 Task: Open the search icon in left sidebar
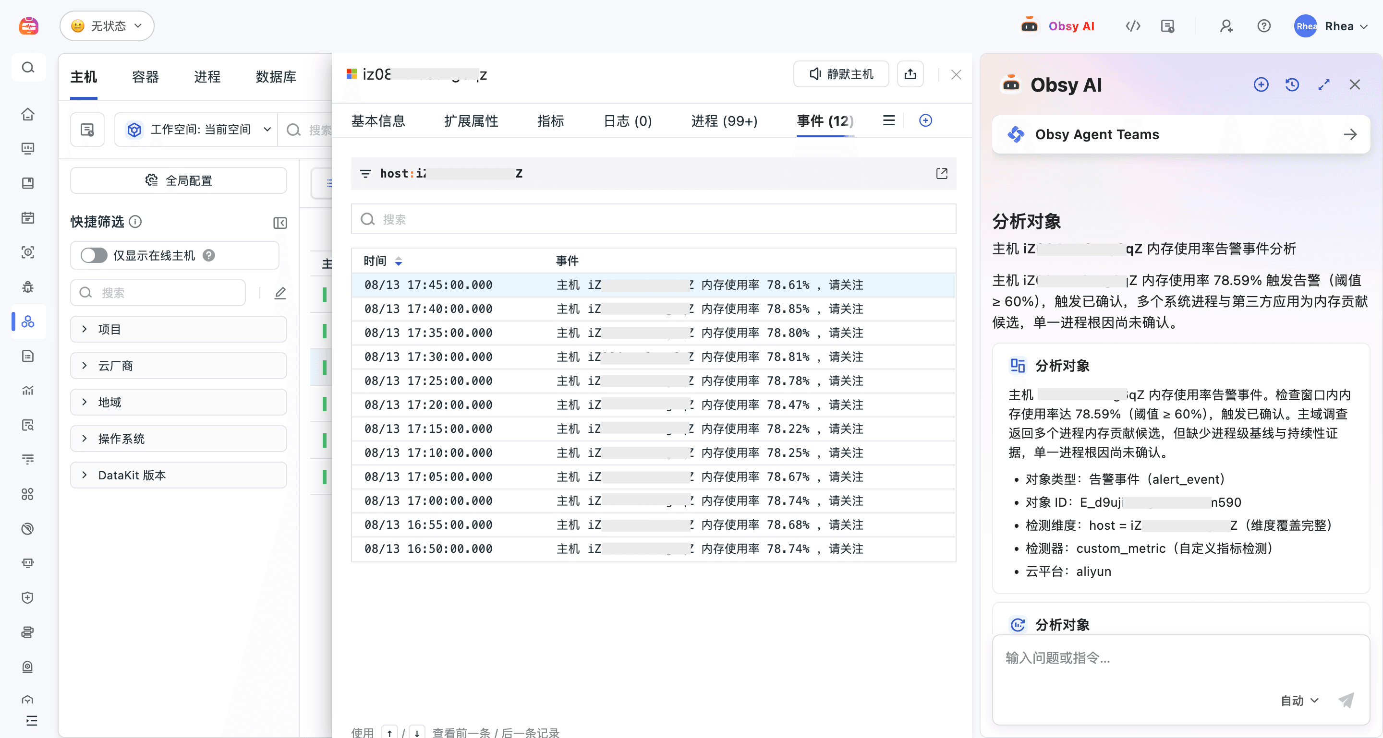[x=28, y=68]
